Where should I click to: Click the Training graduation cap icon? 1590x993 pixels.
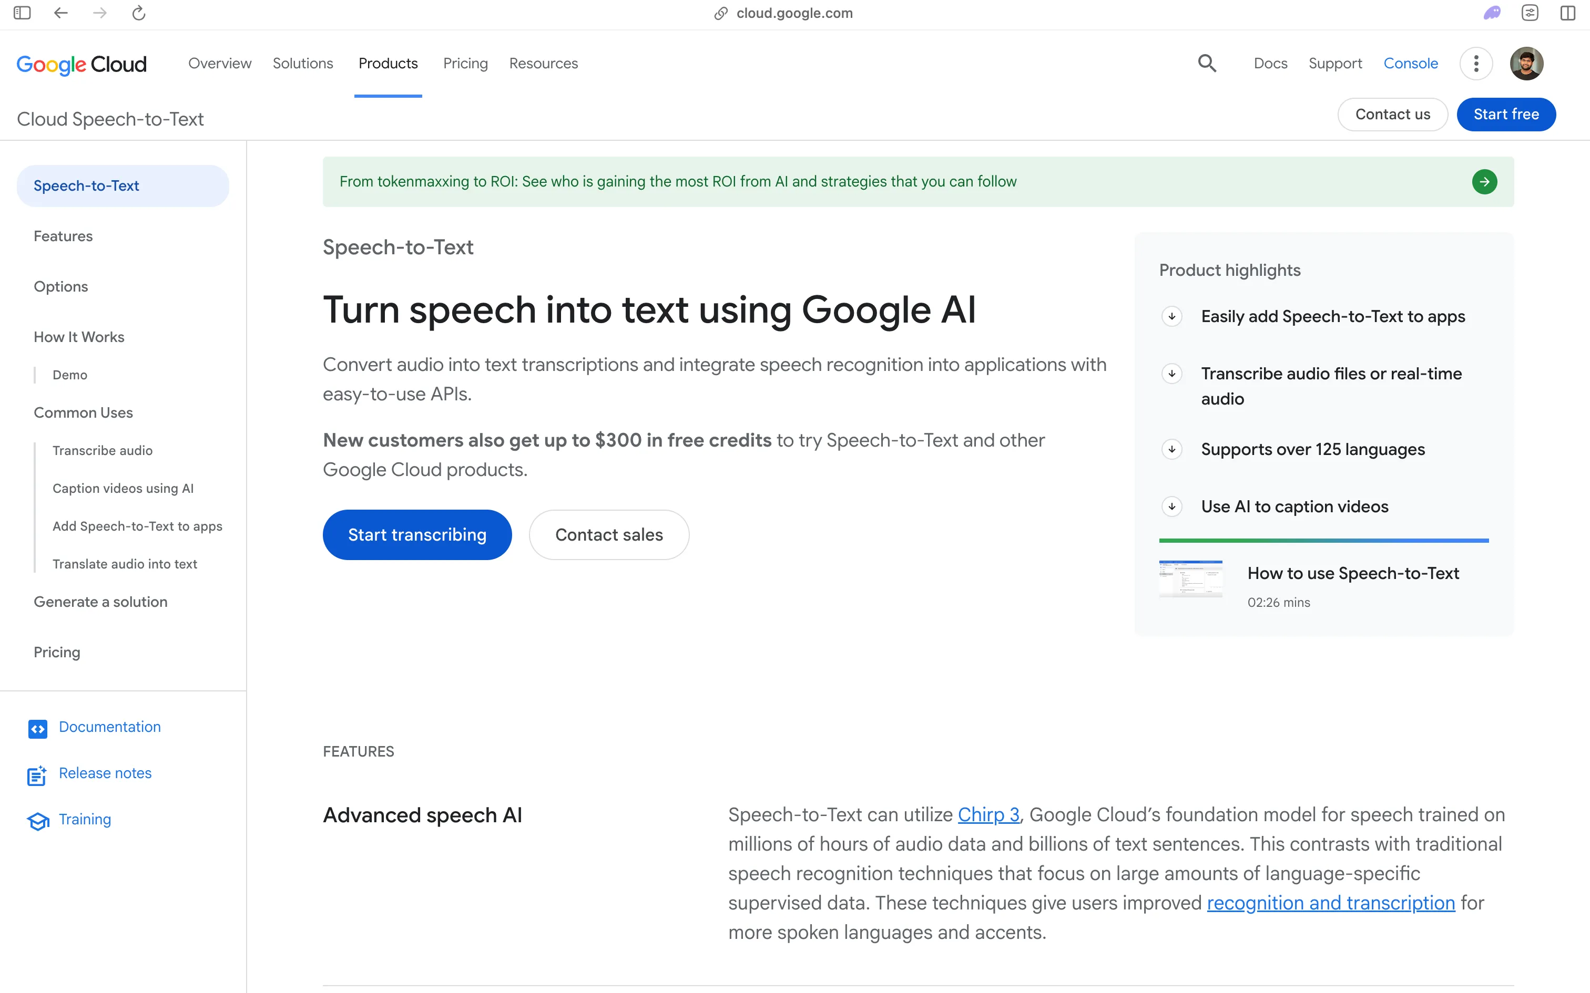[x=38, y=821]
